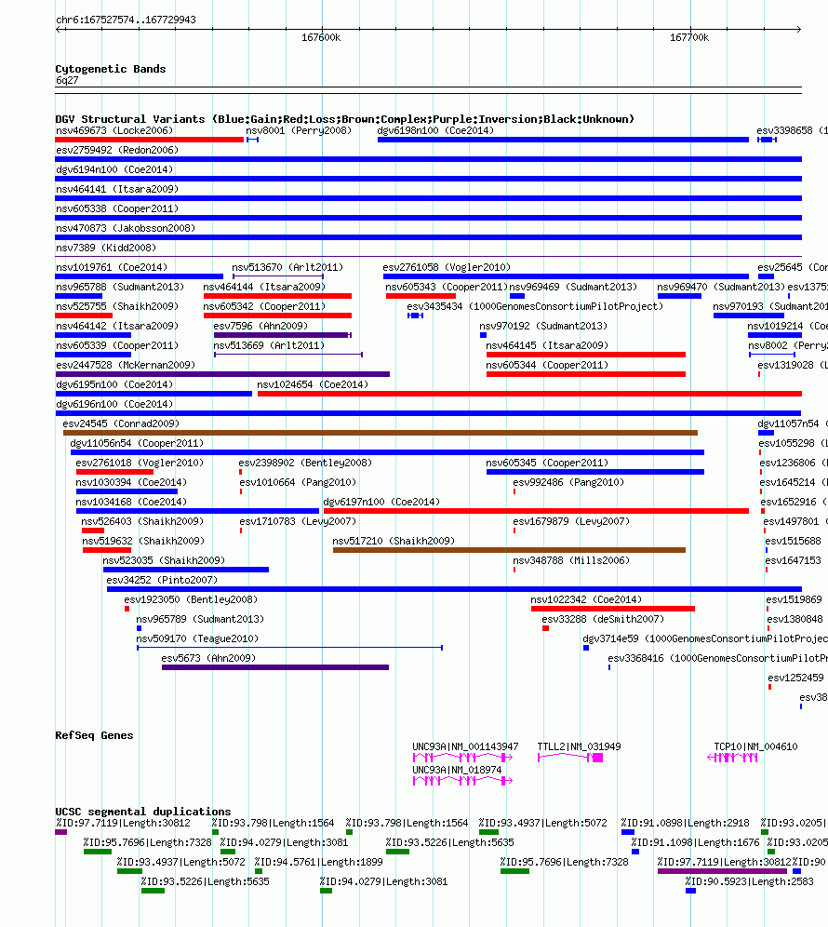Open nsv470873 (Jakobsson2008) entry
The image size is (828, 927).
click(126, 228)
